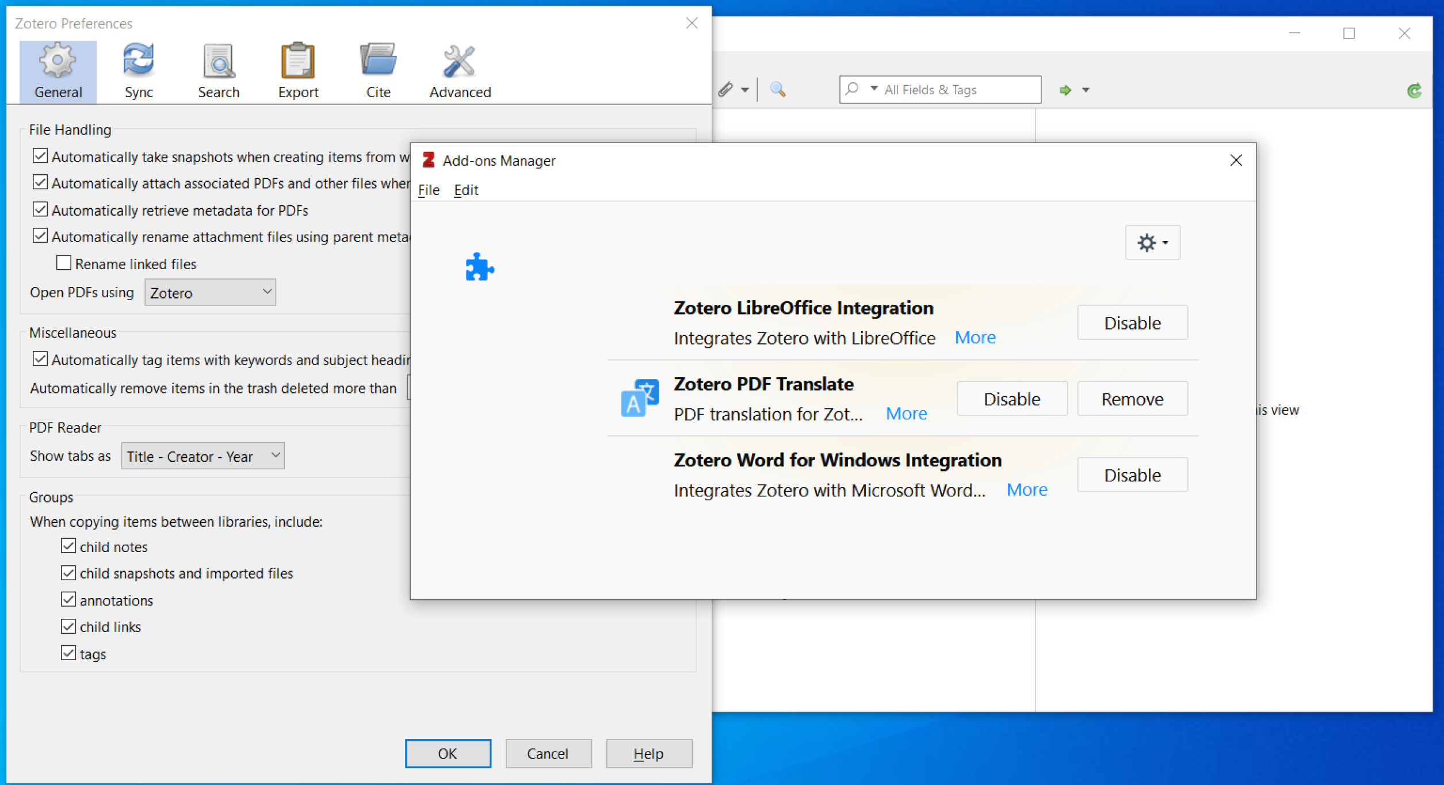Uncheck Automatically retrieve metadata for PDFs
Viewport: 1444px width, 785px height.
[40, 209]
